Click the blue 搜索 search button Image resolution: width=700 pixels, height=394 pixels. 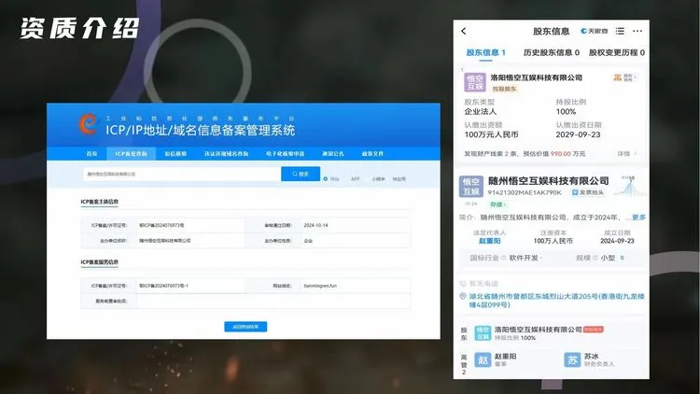coord(301,174)
